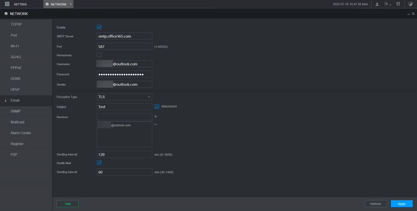The width and height of the screenshot is (417, 211).
Task: Open the TCP/IP settings page
Action: pos(16,24)
